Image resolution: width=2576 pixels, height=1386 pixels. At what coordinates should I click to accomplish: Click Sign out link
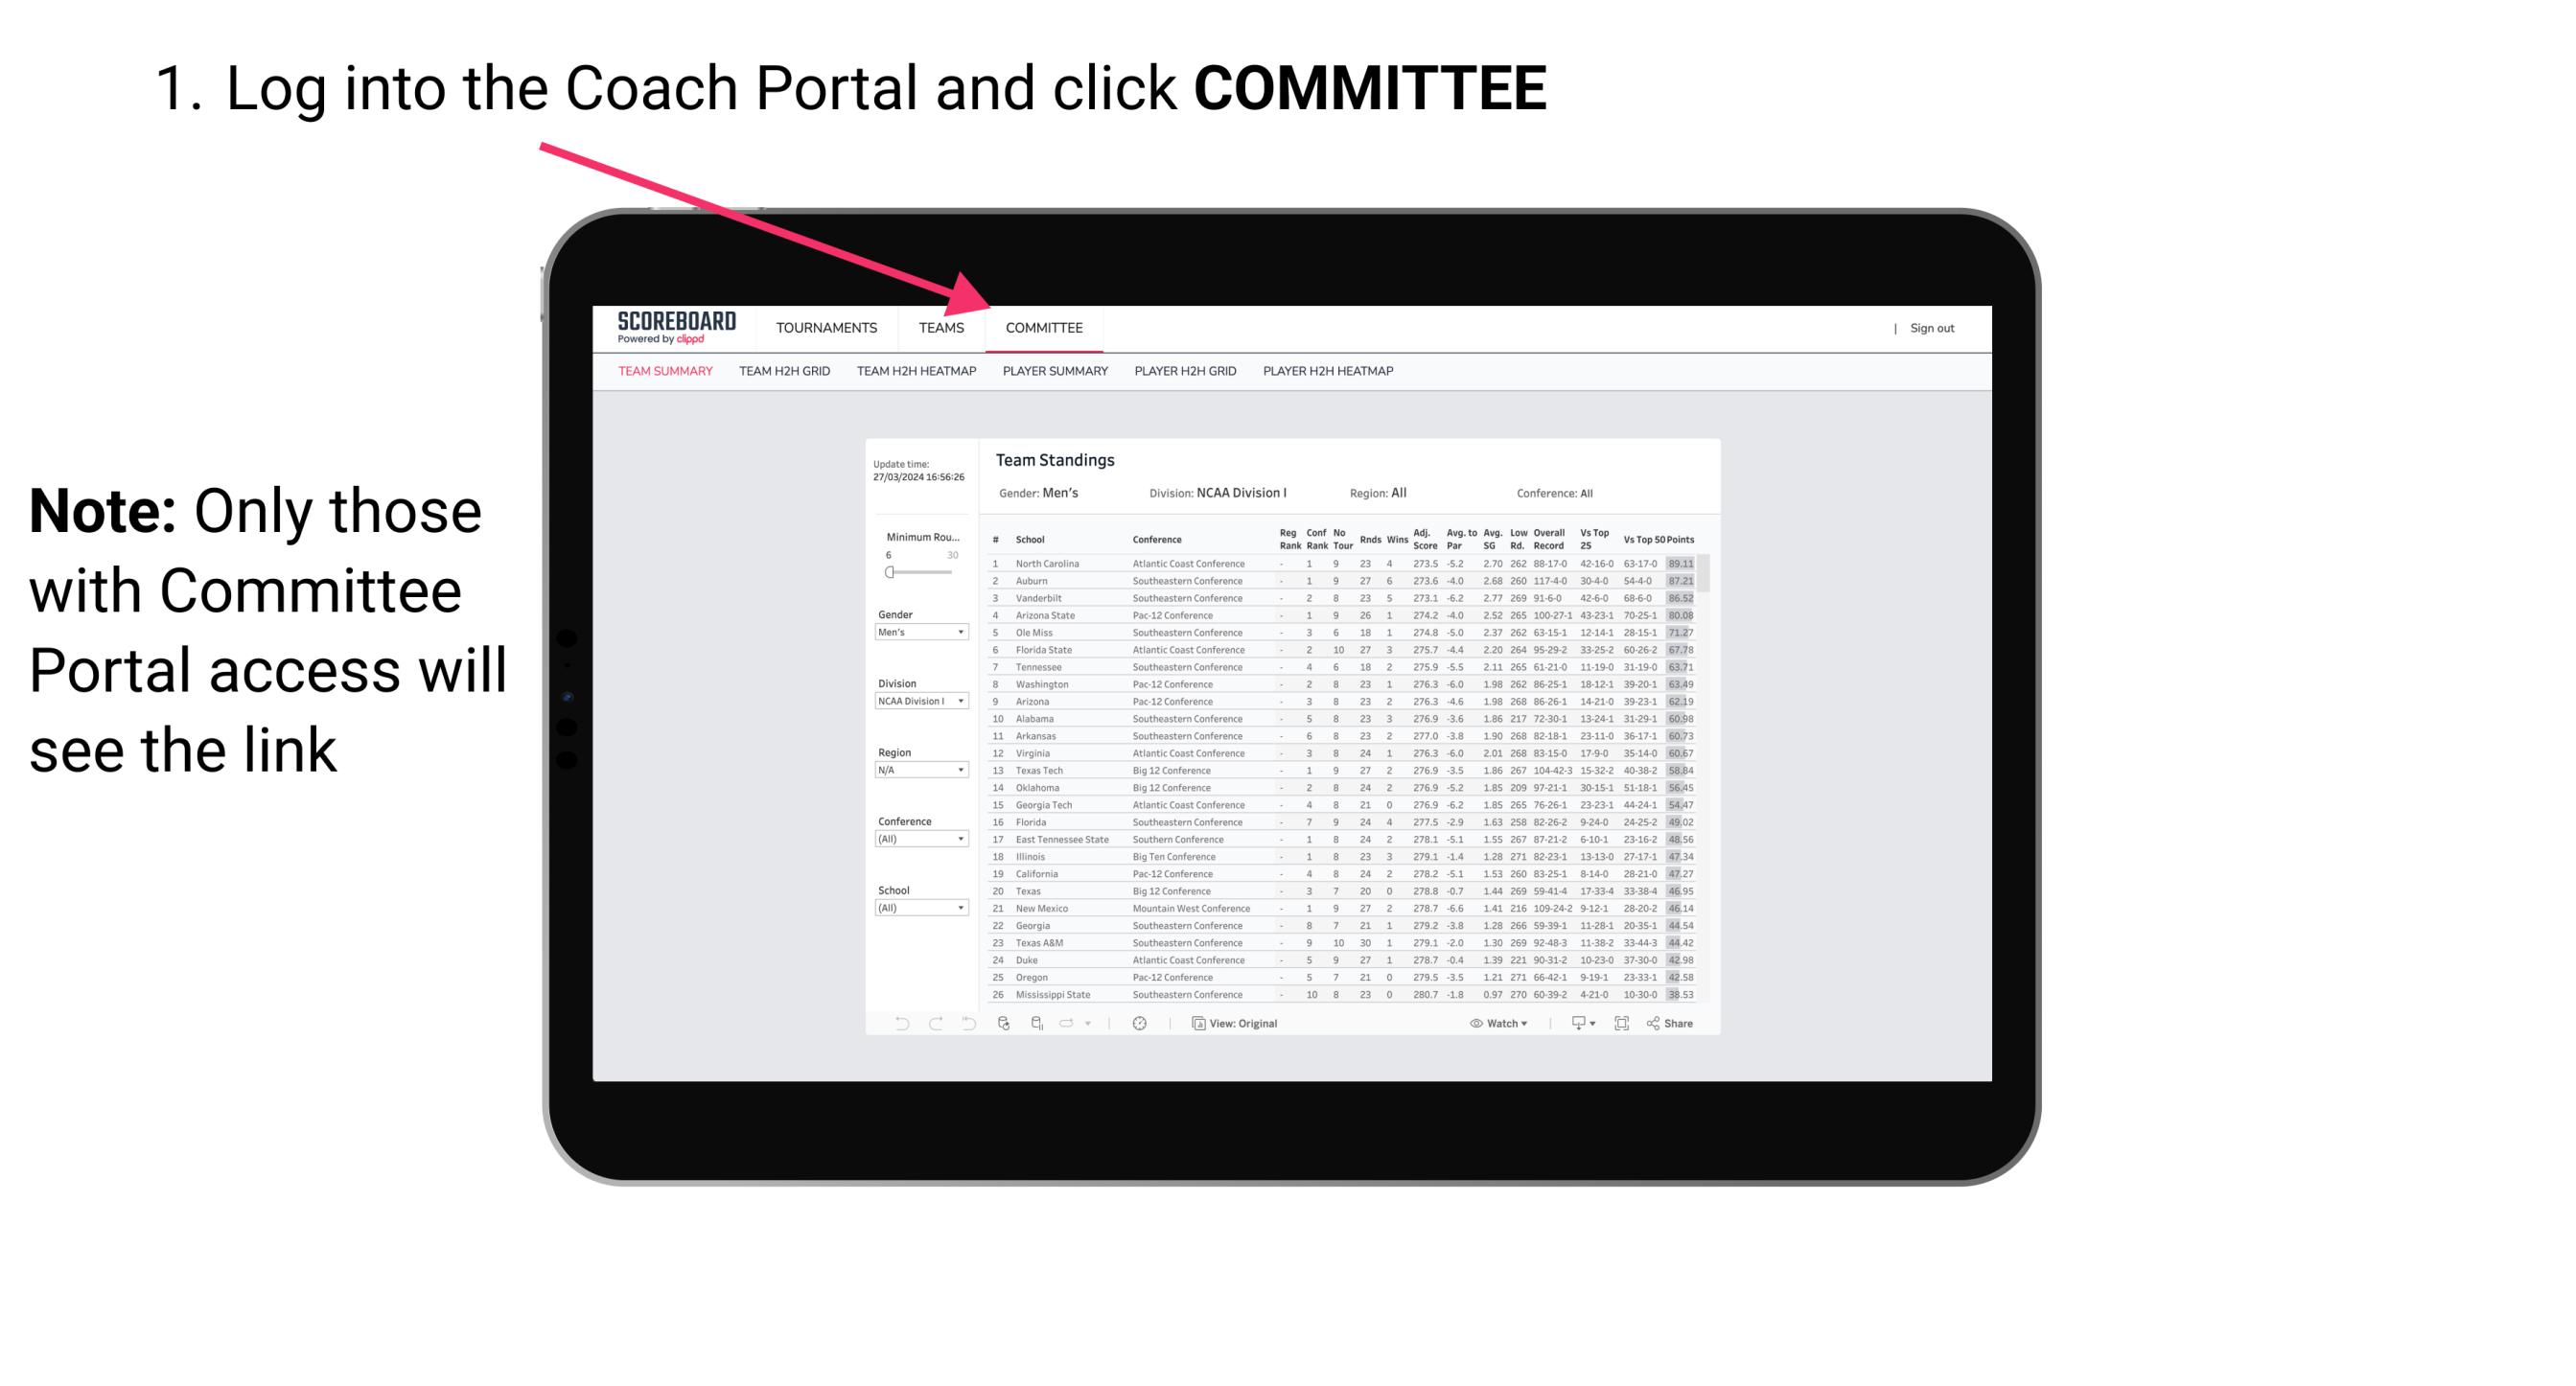point(1933,328)
